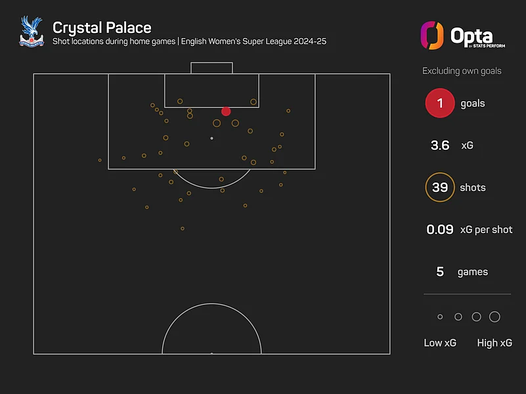Screen dimensions: 526x394
Task: Click the 0.09 xG per shot value
Action: pos(440,230)
